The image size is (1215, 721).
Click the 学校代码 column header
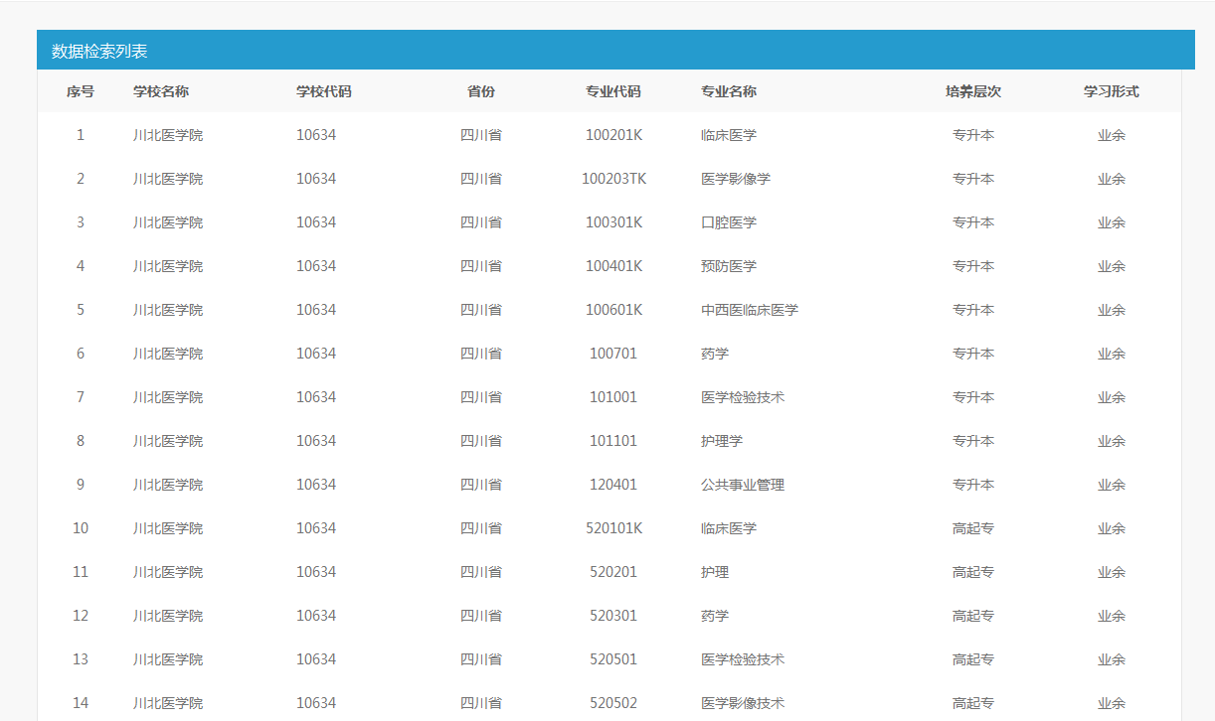tap(323, 91)
